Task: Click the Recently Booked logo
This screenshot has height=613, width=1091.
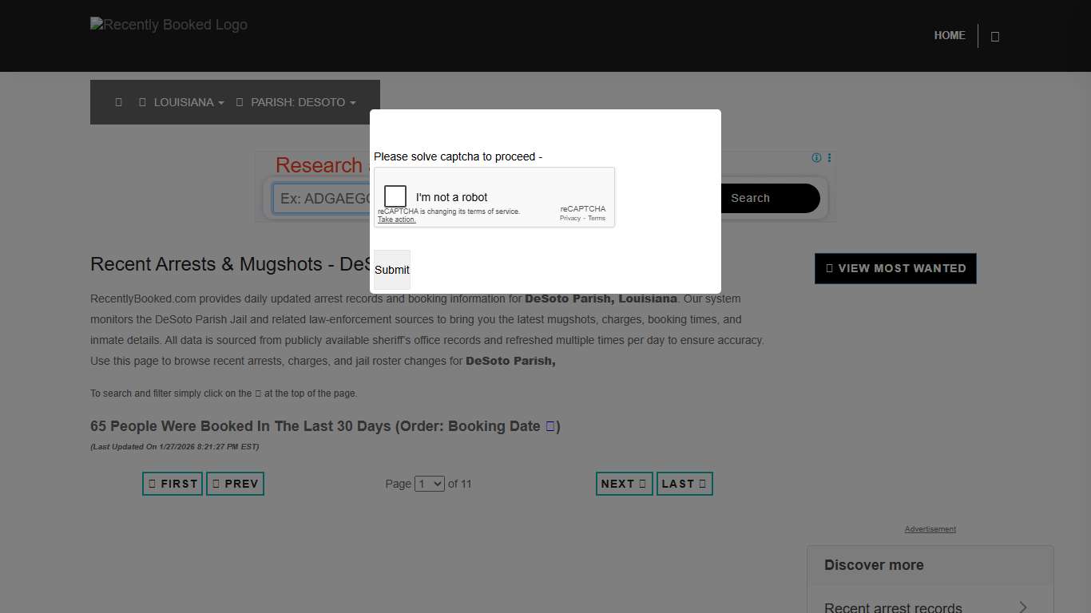Action: [x=169, y=26]
